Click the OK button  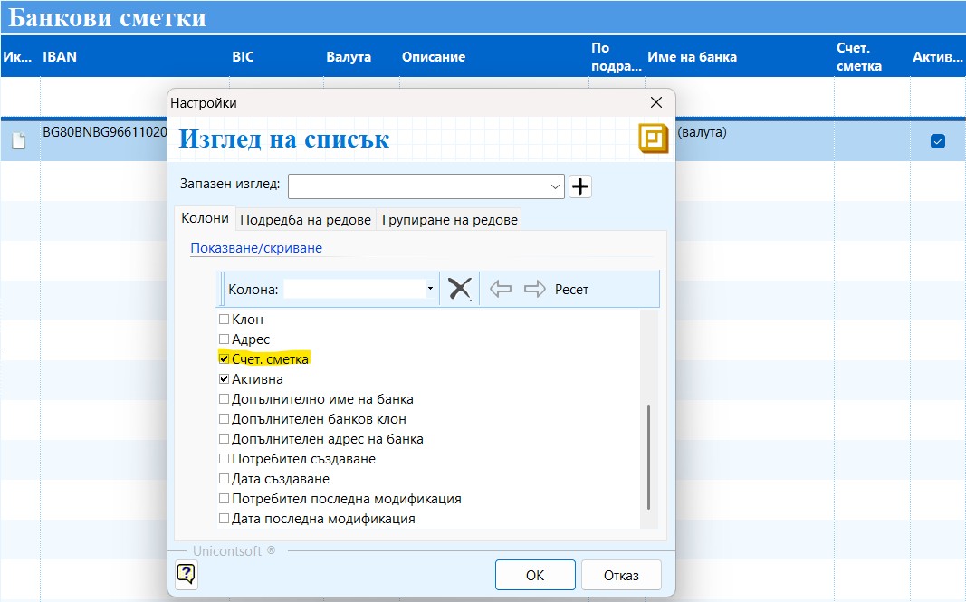coord(535,575)
